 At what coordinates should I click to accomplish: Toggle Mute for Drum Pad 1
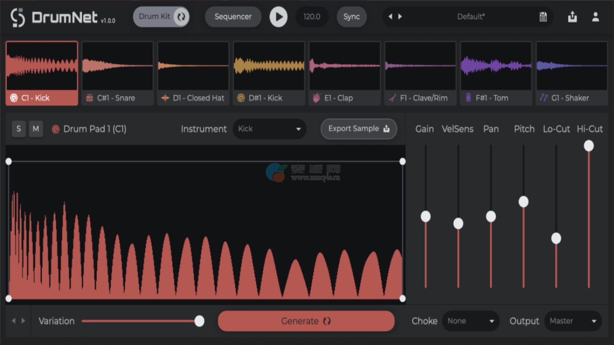click(x=36, y=129)
